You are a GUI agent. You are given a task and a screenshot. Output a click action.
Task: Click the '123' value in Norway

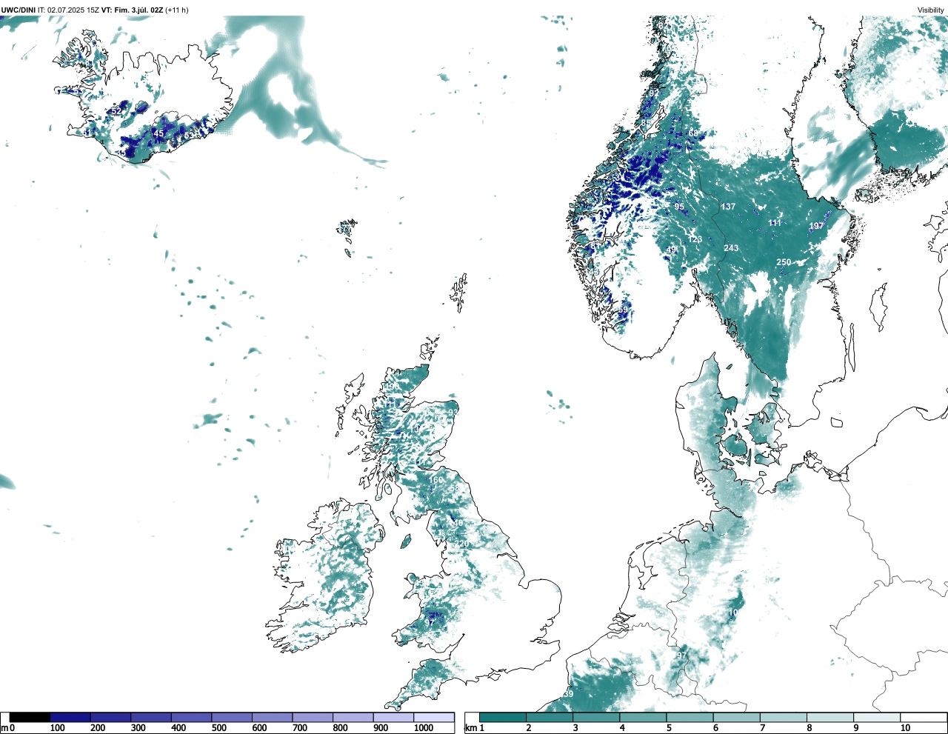coord(695,239)
